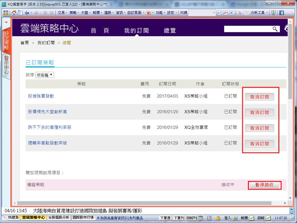
Task: Click the Facebook icon in the toolbar
Action: click(281, 13)
